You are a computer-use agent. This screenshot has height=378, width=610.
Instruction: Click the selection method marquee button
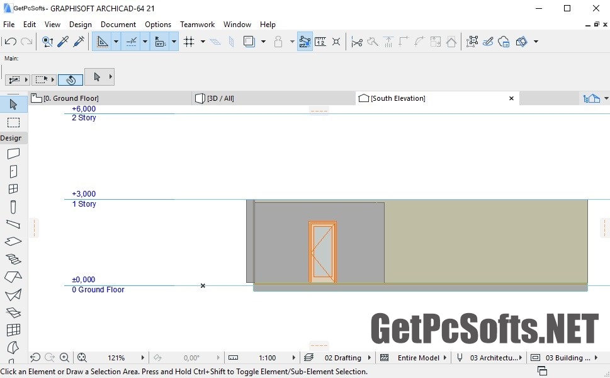click(x=44, y=80)
